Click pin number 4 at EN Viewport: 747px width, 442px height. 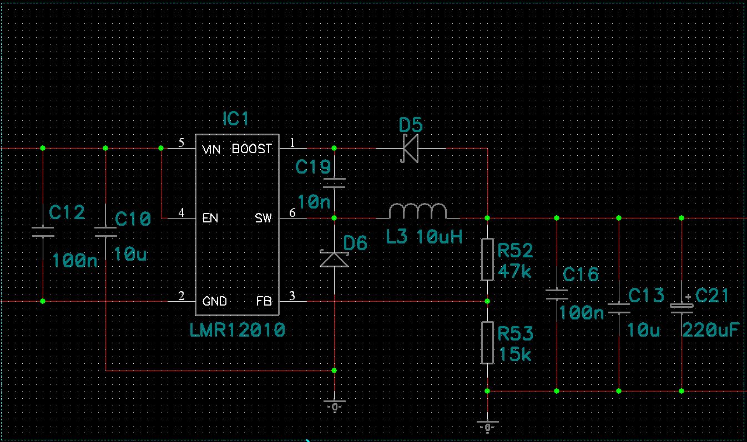pos(181,212)
